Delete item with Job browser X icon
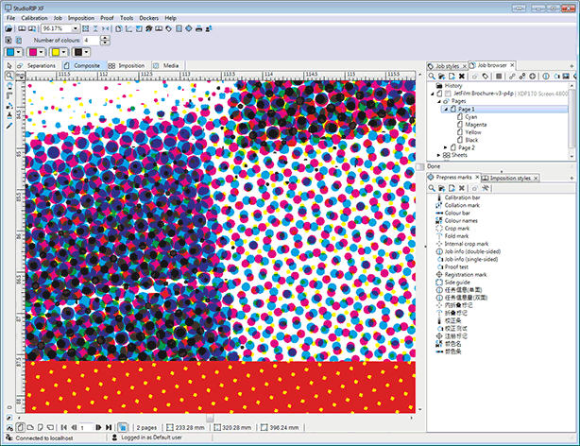The height and width of the screenshot is (446, 580). [x=462, y=77]
